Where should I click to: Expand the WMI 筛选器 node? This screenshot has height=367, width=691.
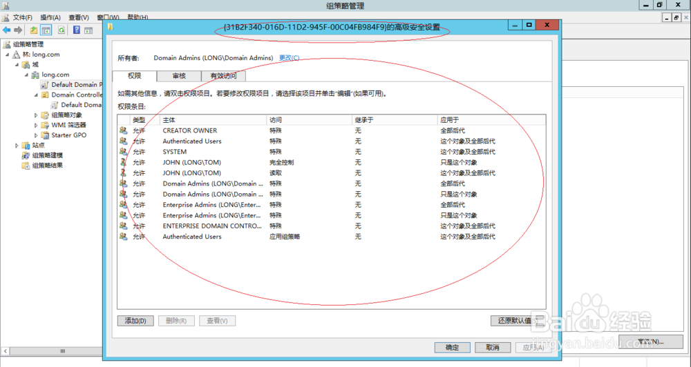pyautogui.click(x=36, y=125)
